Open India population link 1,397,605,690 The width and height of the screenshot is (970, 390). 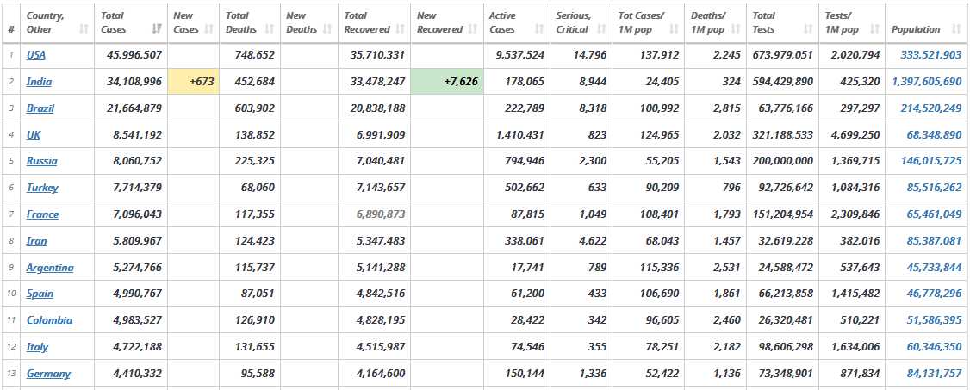tap(927, 82)
